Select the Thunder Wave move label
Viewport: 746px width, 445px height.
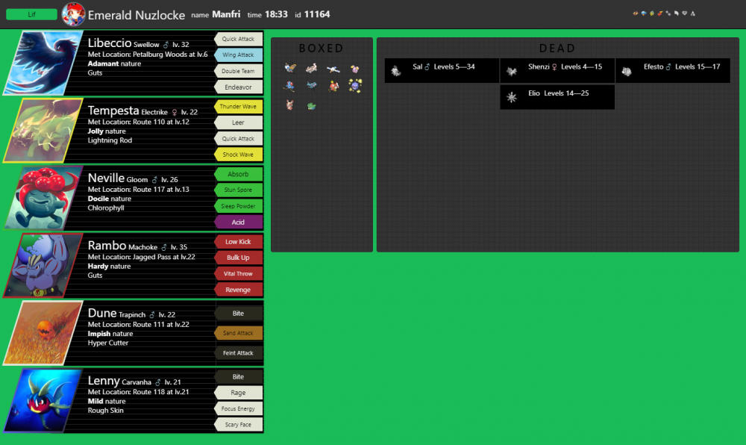click(x=238, y=107)
